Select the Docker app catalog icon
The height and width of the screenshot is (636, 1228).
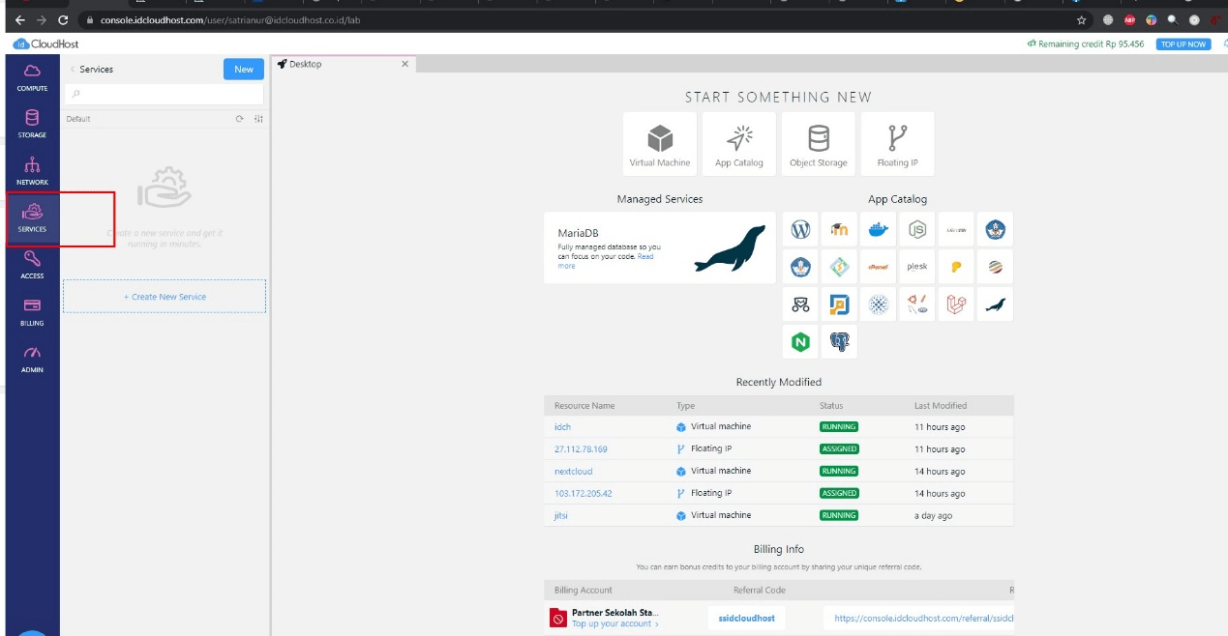tap(878, 230)
